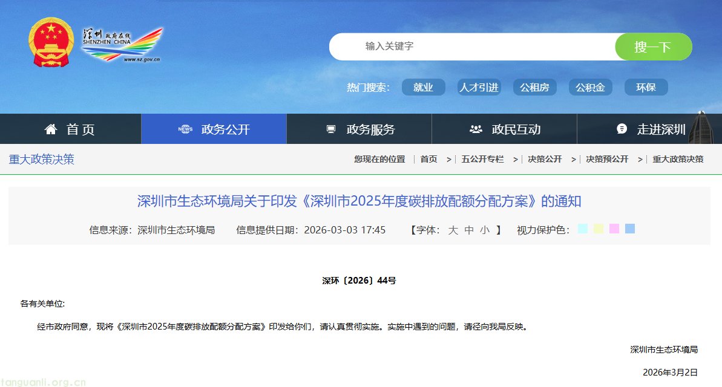
Task: Open the 政务服务 navigation tab
Action: pos(370,129)
